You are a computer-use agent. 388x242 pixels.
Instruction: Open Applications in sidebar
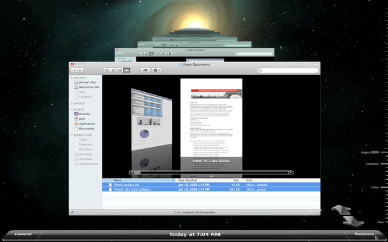point(85,124)
